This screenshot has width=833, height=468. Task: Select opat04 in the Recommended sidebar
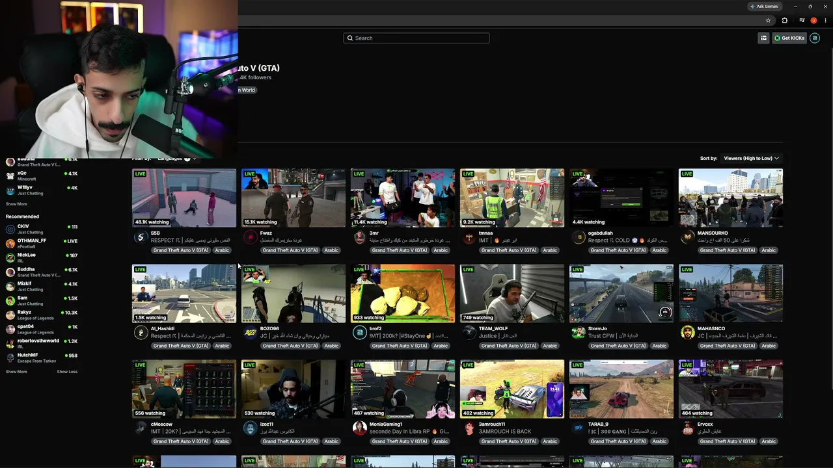42,330
